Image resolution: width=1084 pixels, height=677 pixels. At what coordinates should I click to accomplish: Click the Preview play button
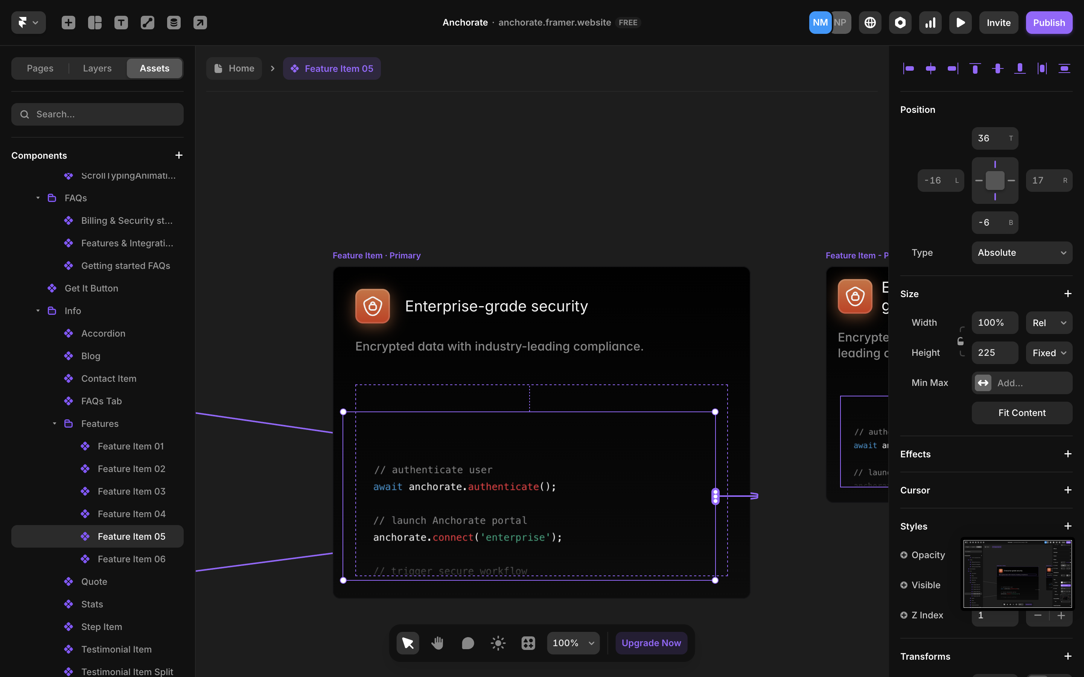[x=960, y=23]
